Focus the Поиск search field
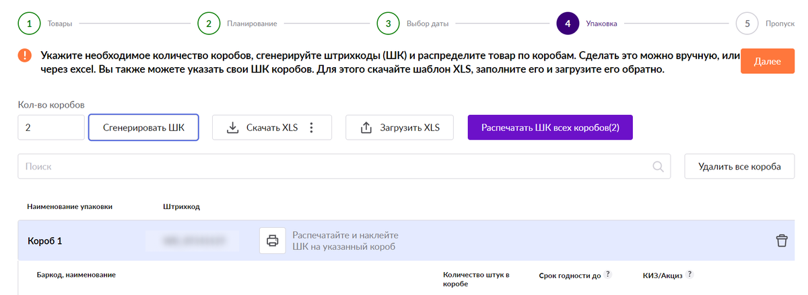This screenshot has width=808, height=295. coord(345,166)
